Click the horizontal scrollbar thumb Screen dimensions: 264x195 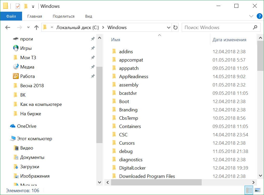tap(156, 183)
